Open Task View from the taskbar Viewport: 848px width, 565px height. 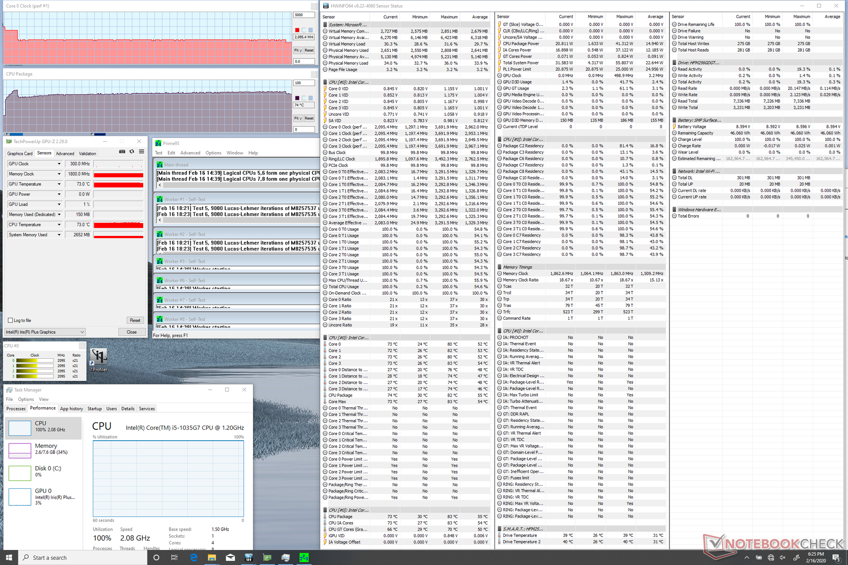point(174,557)
